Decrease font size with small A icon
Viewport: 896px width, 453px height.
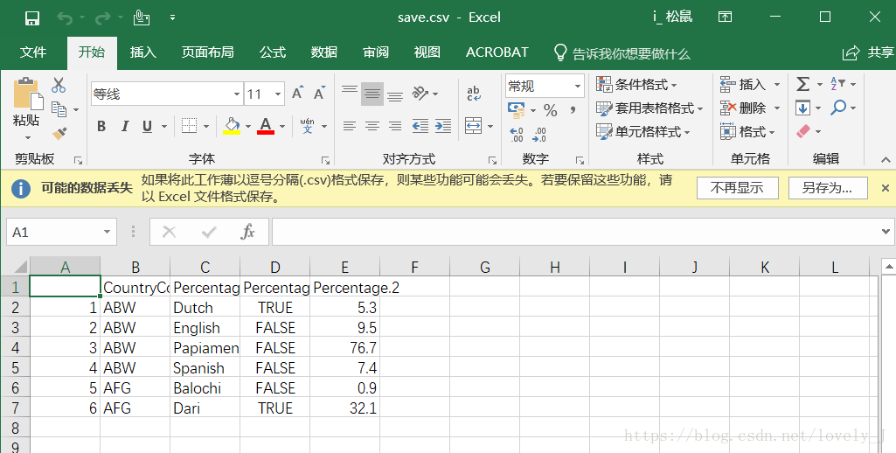pyautogui.click(x=319, y=94)
